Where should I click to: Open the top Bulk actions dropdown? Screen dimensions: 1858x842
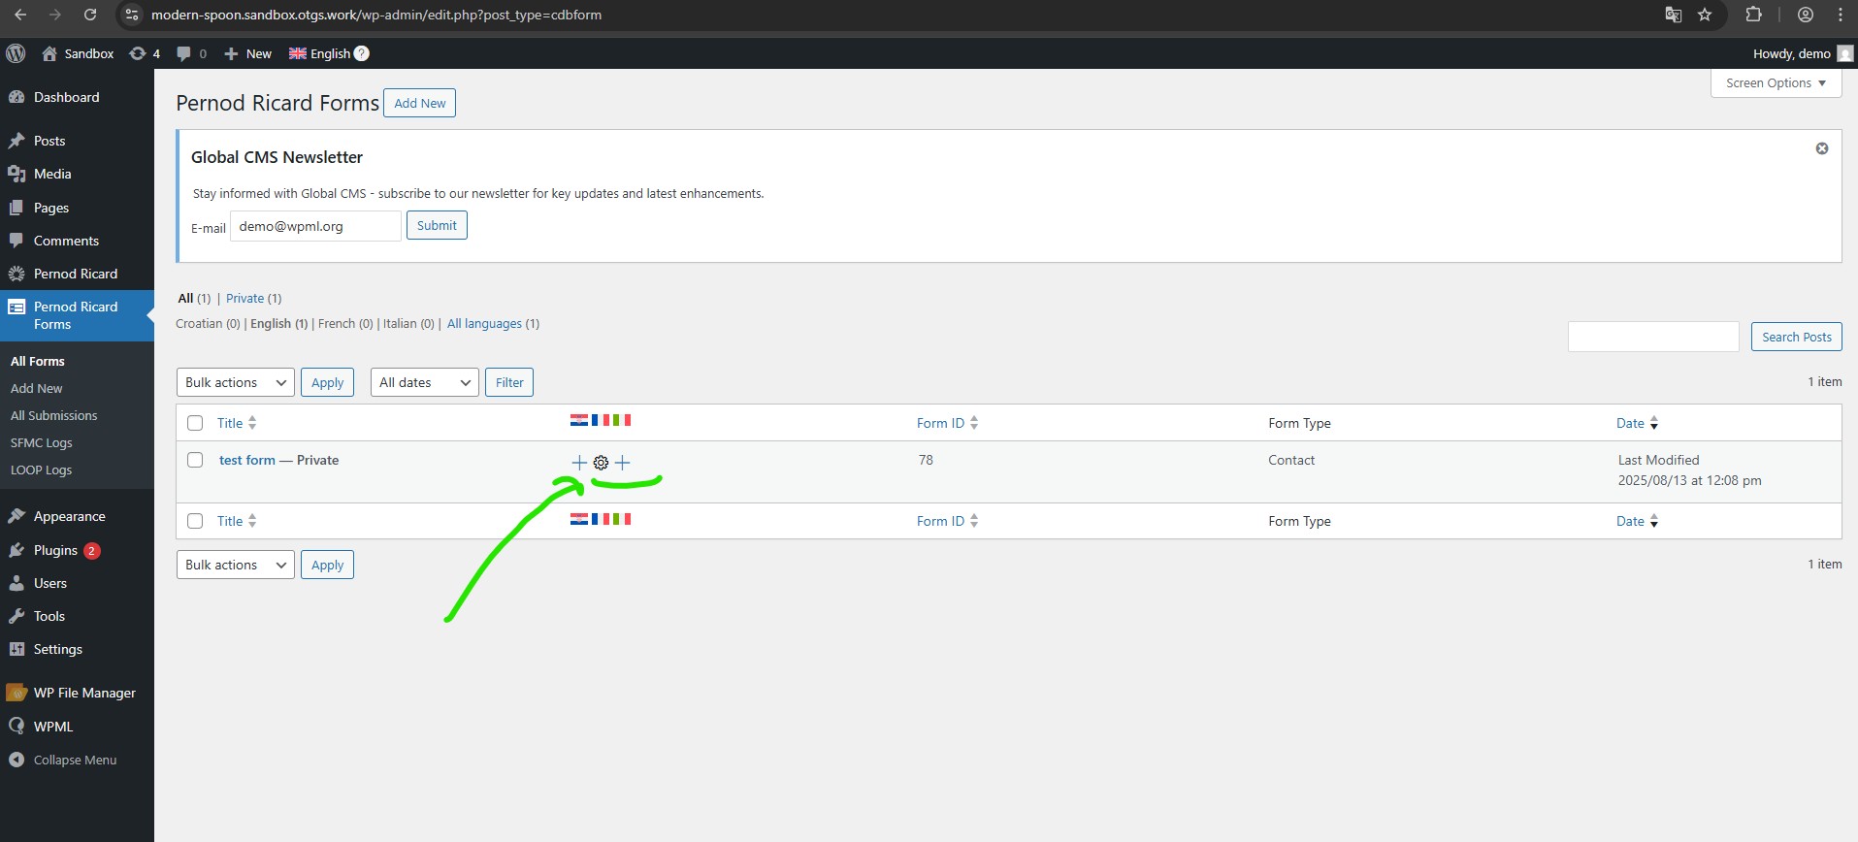(x=236, y=382)
